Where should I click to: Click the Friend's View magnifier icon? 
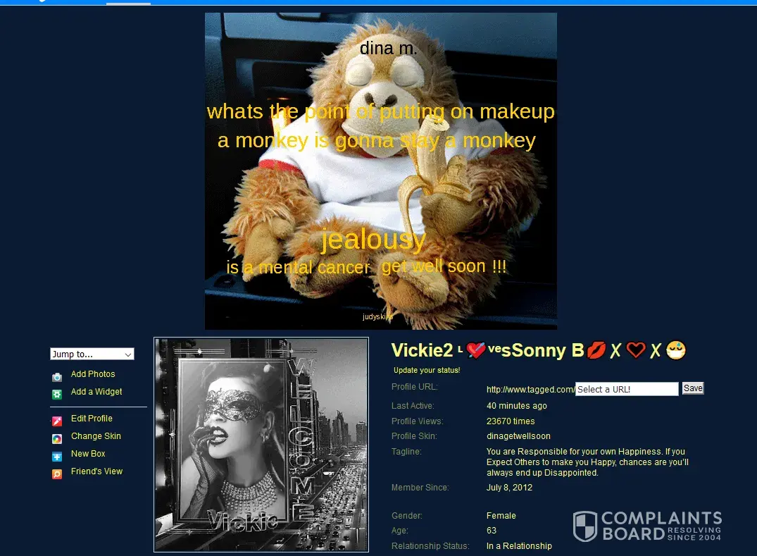click(x=57, y=474)
